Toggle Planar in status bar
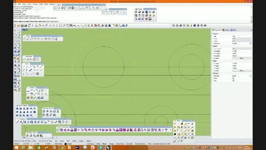Viewport: 266px width, 150px height. click(104, 144)
